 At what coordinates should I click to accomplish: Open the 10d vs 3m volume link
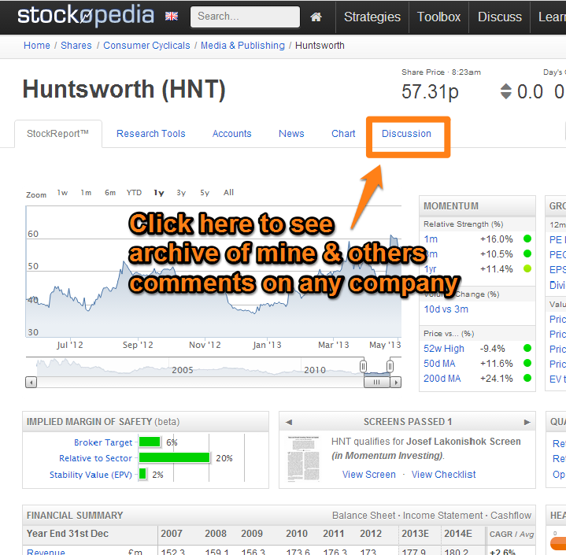point(446,309)
